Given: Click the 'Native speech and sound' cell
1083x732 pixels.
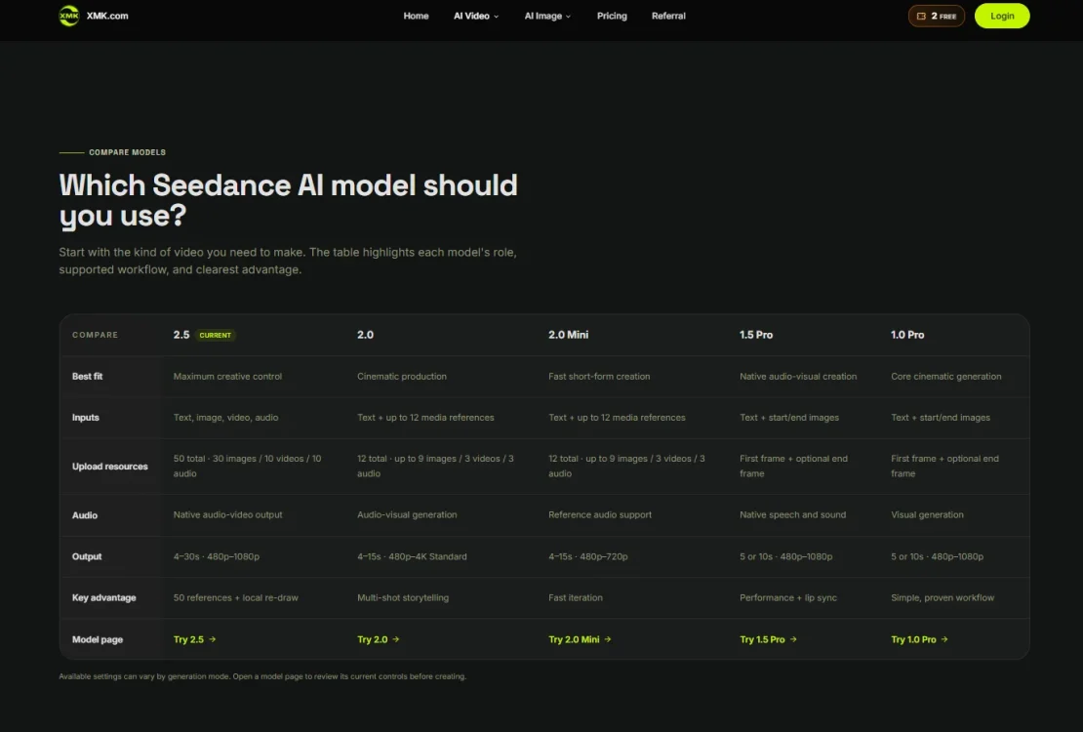Looking at the screenshot, I should (793, 515).
